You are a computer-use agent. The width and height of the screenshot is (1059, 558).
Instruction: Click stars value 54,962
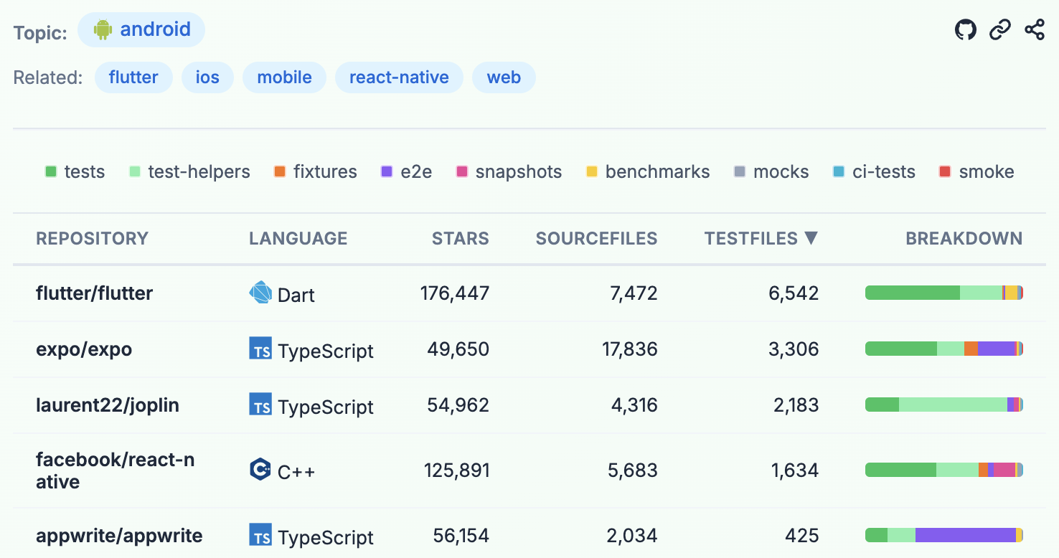tap(458, 405)
